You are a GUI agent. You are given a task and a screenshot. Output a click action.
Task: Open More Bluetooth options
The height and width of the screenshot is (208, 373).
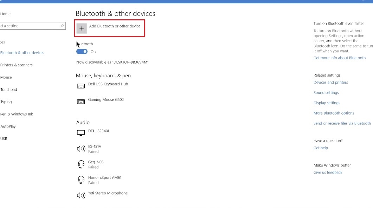pyautogui.click(x=334, y=113)
